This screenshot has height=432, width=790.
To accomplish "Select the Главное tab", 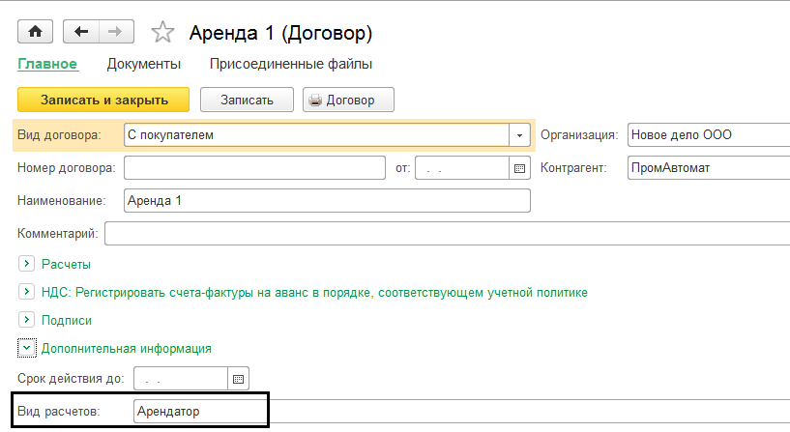I will point(47,65).
